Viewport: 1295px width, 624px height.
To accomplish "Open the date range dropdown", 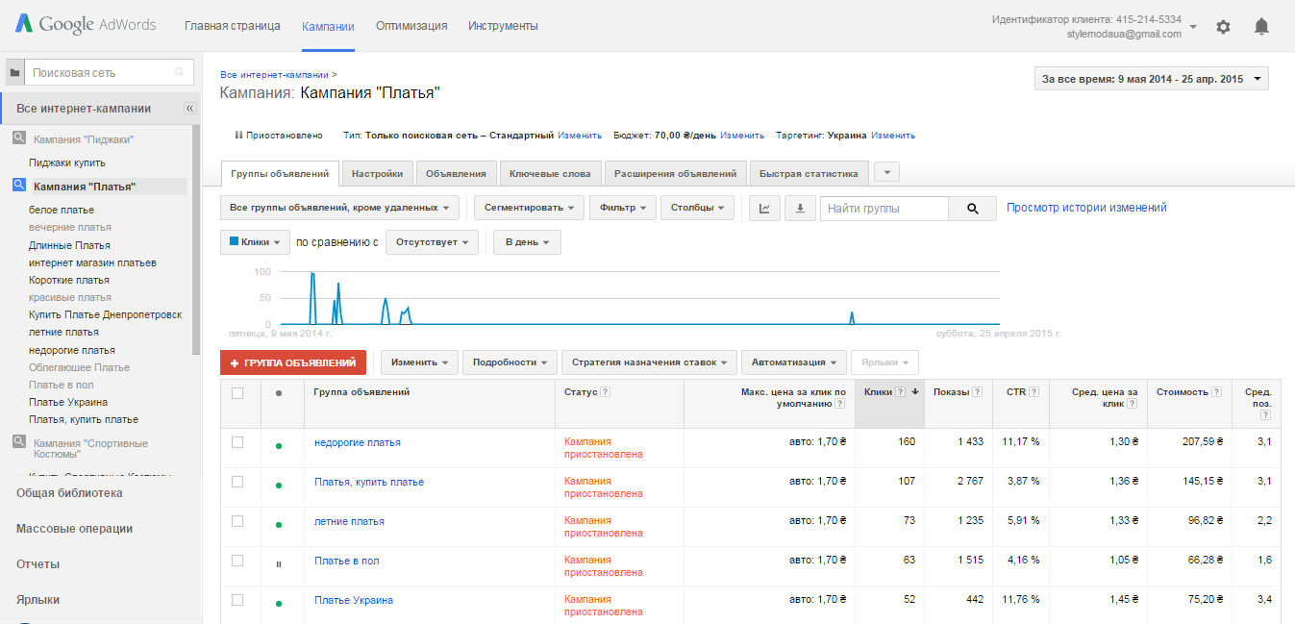I will 1152,79.
